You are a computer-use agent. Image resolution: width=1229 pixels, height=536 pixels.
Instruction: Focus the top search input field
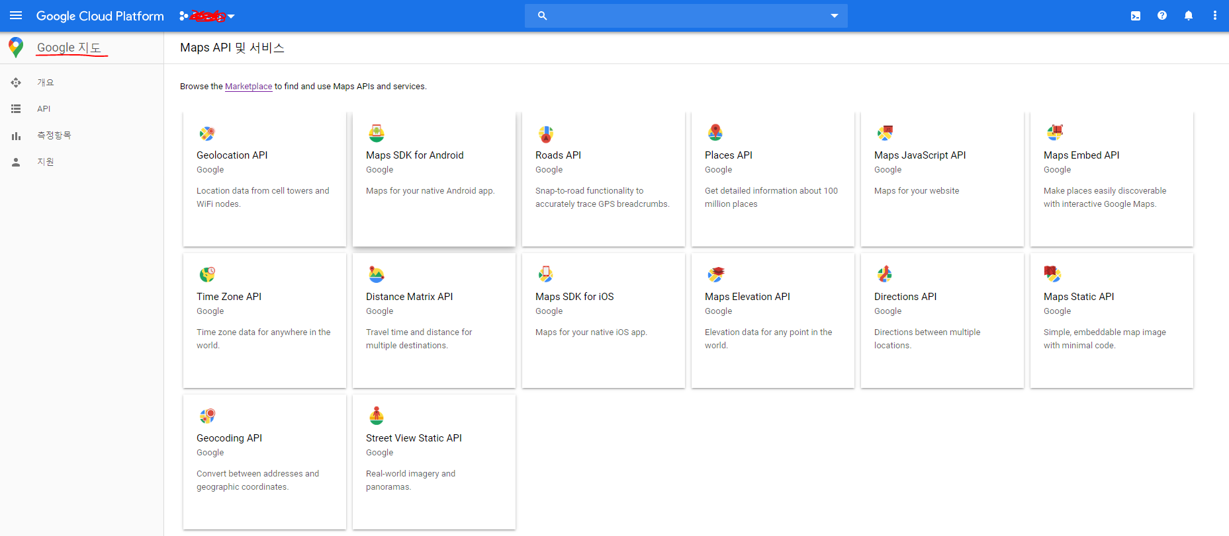(686, 16)
